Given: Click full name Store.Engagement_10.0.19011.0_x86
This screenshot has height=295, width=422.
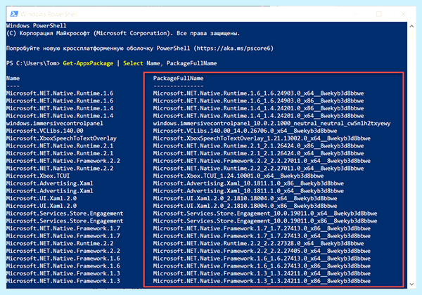Looking at the screenshot, I should tap(265, 221).
